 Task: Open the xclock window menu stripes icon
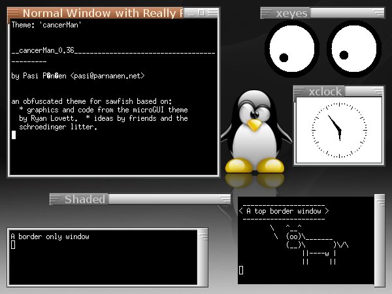point(299,91)
